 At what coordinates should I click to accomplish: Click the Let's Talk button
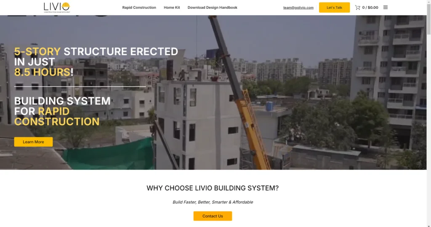coord(334,8)
